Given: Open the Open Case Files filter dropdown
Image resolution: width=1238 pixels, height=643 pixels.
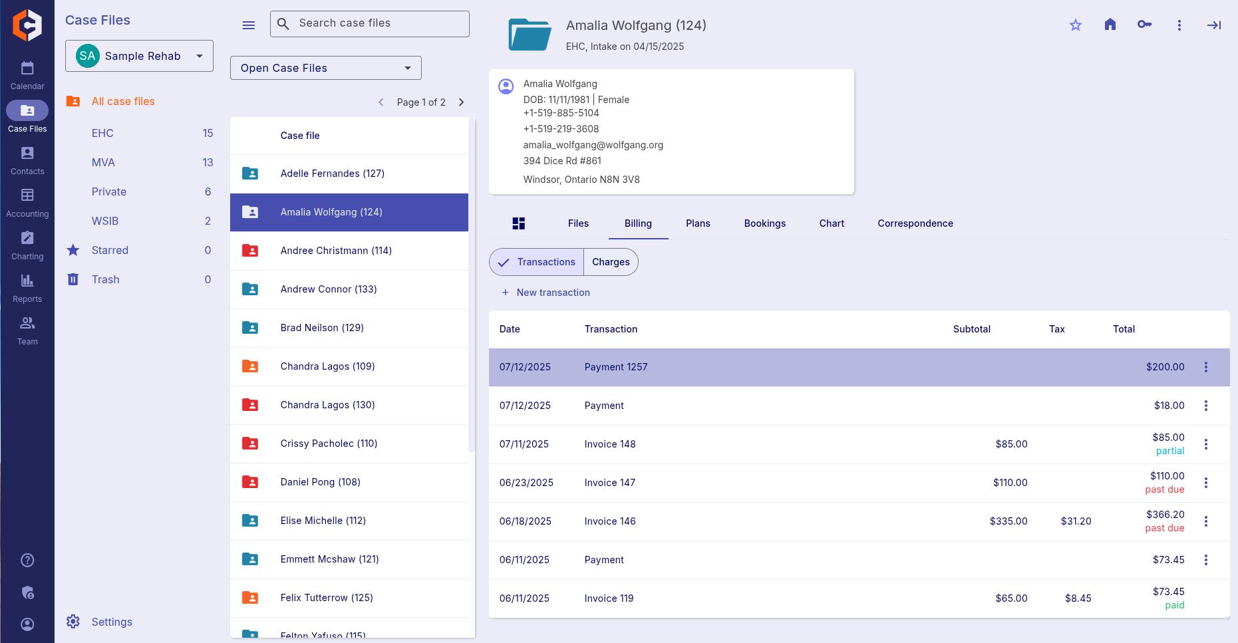Looking at the screenshot, I should pos(325,68).
